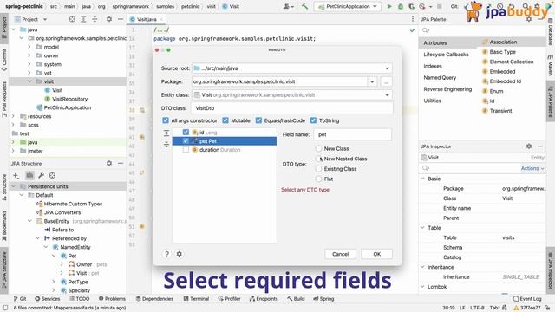This screenshot has width=555, height=312.
Task: Open the Project panel gear options
Action: (109, 19)
